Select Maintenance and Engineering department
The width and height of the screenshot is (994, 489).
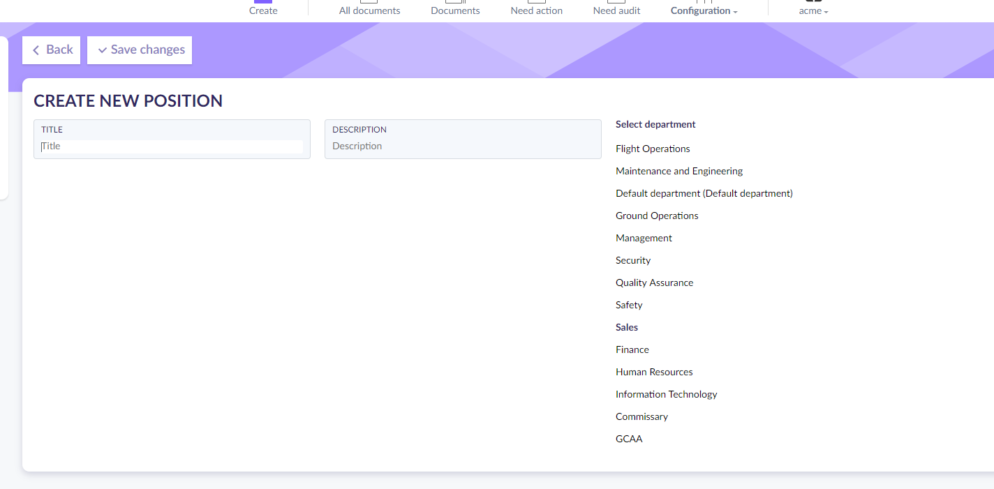pyautogui.click(x=678, y=171)
